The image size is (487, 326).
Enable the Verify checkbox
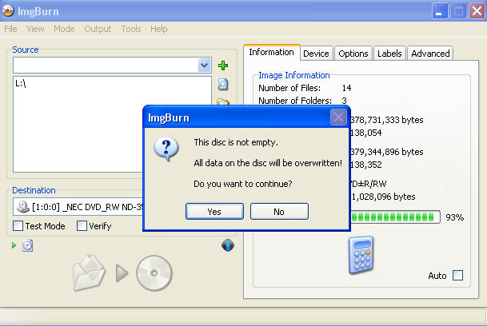(x=82, y=225)
